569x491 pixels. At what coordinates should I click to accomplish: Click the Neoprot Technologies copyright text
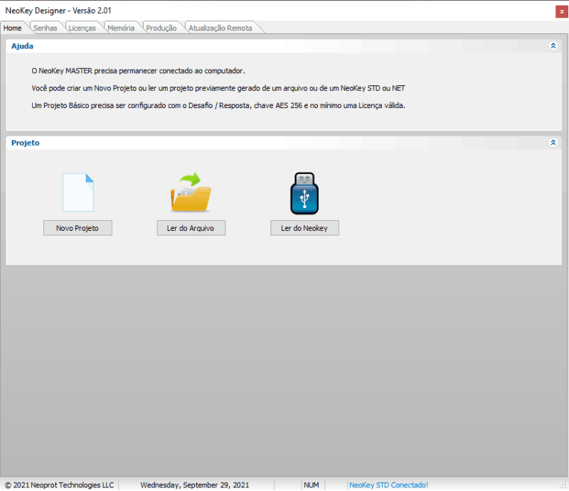pos(59,485)
